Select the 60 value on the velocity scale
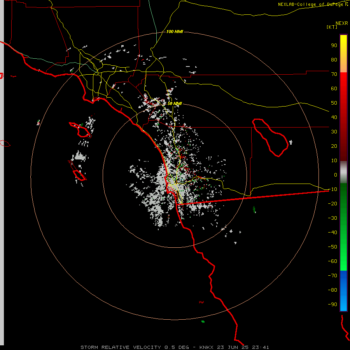This screenshot has width=350, height=350. pyautogui.click(x=334, y=88)
